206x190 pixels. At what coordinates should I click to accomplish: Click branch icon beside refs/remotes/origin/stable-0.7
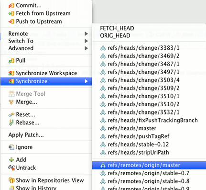(x=103, y=173)
